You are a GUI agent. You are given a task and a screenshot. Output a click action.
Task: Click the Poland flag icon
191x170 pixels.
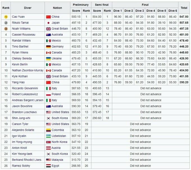pyautogui.click(x=48, y=94)
